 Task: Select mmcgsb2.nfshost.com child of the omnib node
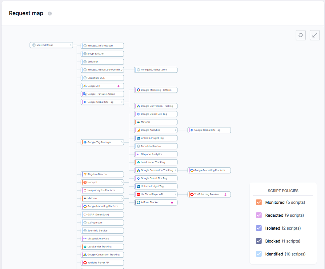click(x=156, y=70)
